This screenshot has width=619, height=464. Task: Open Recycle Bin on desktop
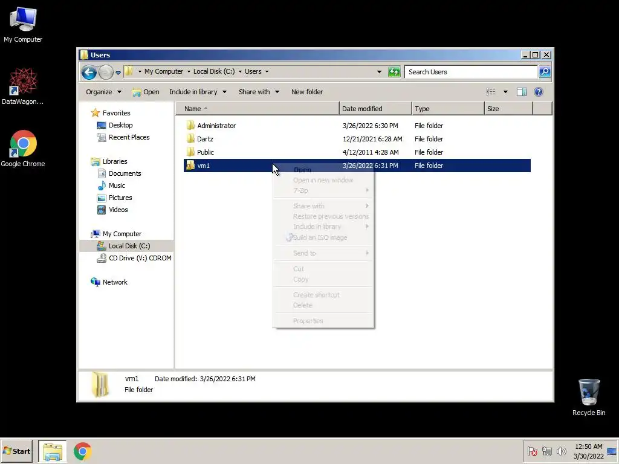coord(589,397)
